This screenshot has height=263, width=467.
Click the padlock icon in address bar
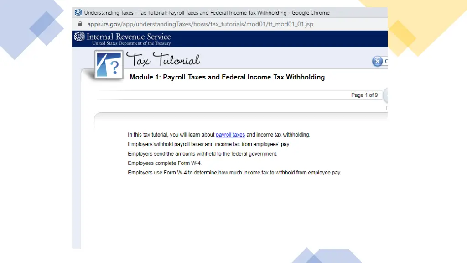(80, 24)
